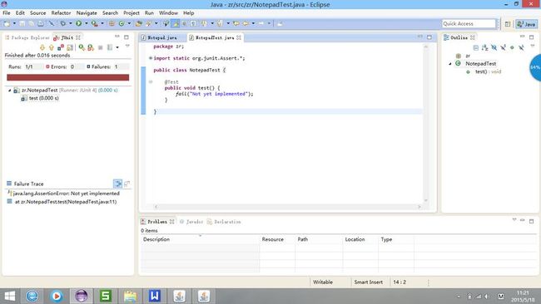Click the editor horizontal scrollbar

click(287, 207)
